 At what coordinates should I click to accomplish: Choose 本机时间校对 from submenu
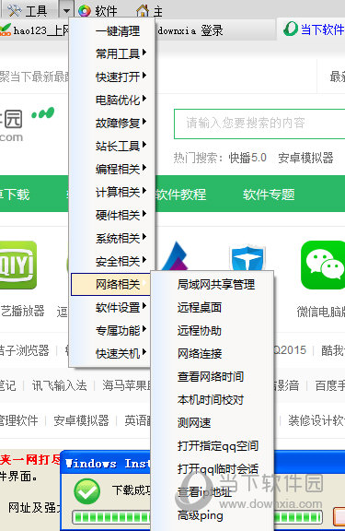coord(213,399)
